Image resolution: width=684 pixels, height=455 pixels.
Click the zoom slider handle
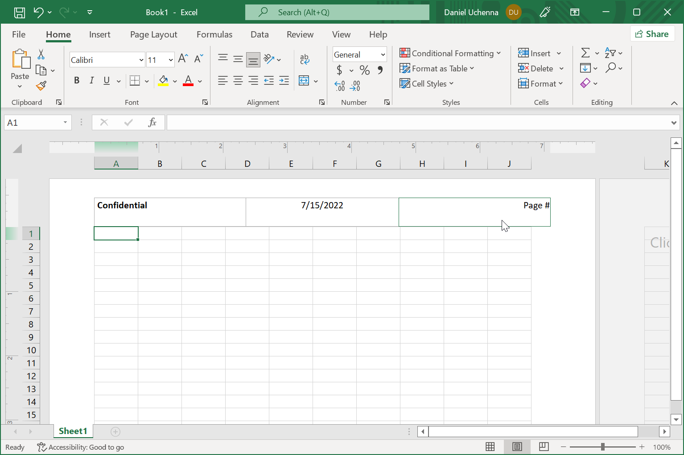point(602,447)
